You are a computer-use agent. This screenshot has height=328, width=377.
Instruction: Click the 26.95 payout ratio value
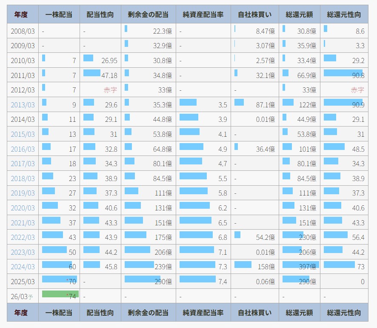coord(109,60)
